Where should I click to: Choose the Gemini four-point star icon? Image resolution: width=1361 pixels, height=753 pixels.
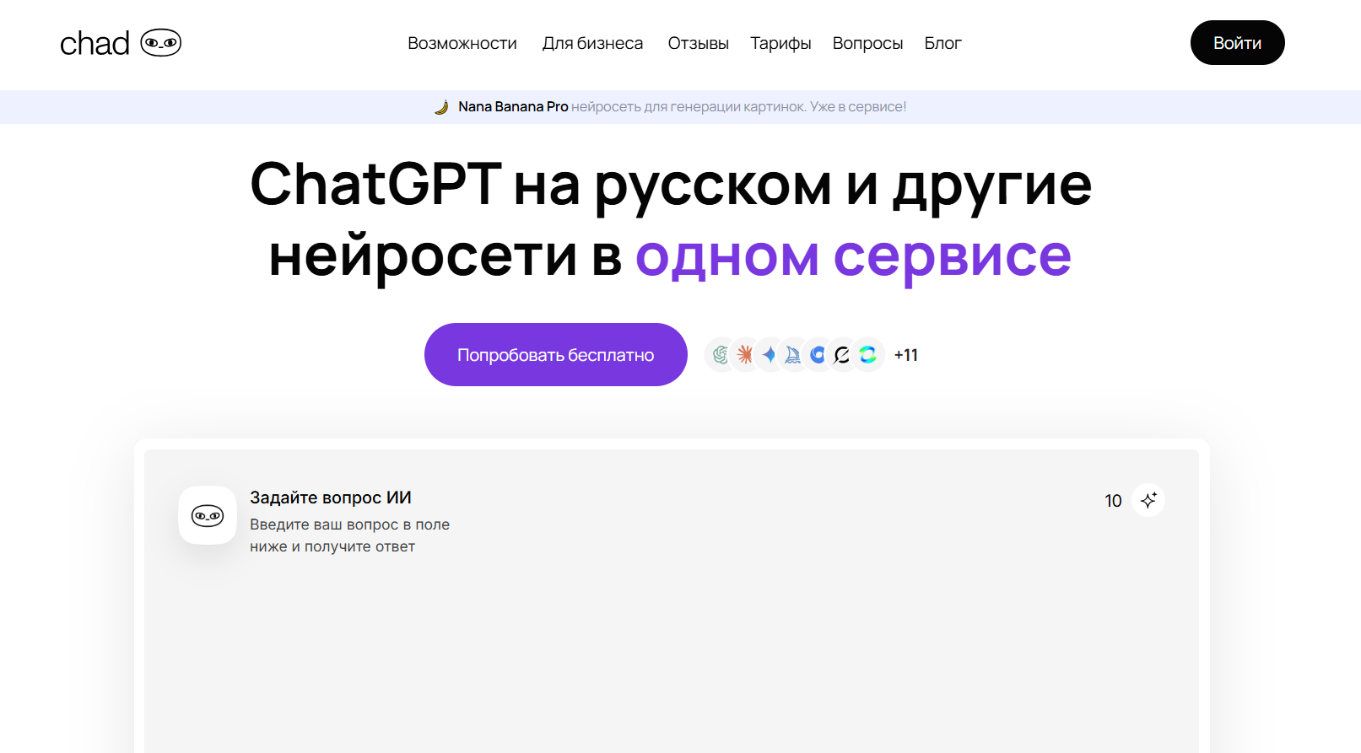click(x=769, y=355)
